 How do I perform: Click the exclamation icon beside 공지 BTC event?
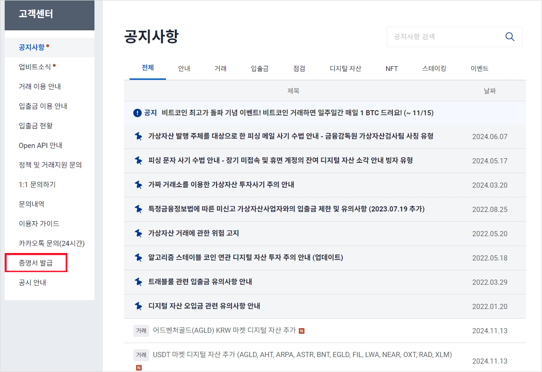click(137, 113)
